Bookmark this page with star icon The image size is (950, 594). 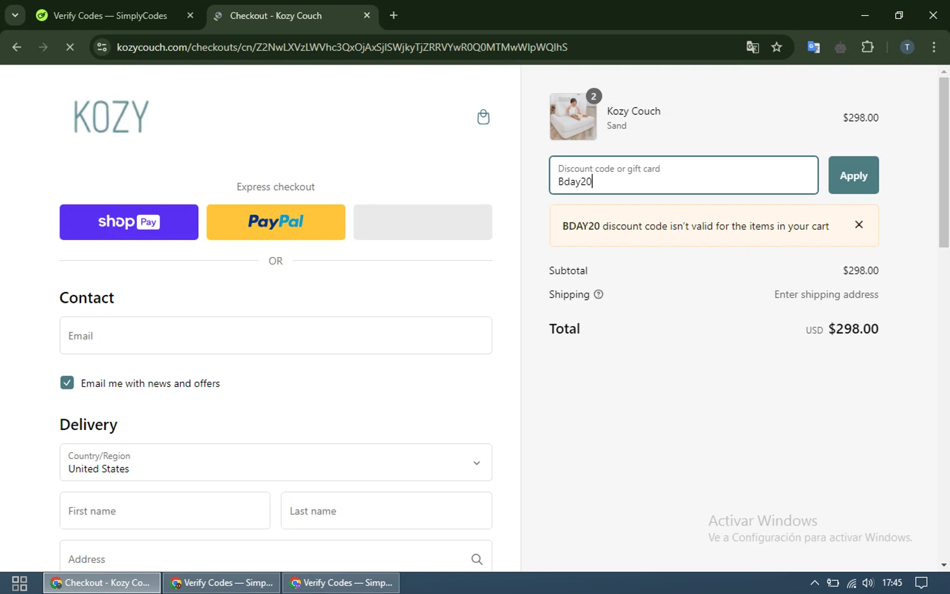point(776,47)
